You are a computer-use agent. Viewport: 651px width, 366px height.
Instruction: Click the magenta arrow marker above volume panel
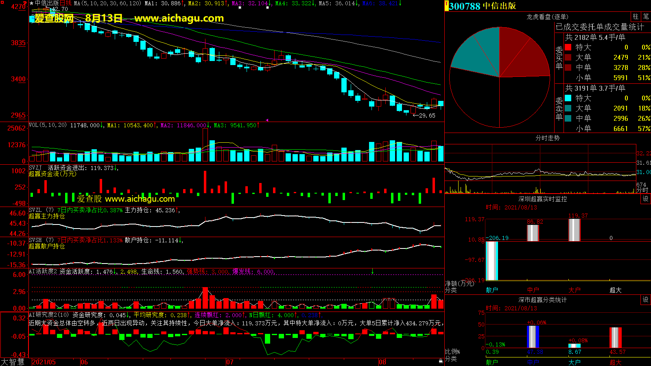(x=267, y=120)
